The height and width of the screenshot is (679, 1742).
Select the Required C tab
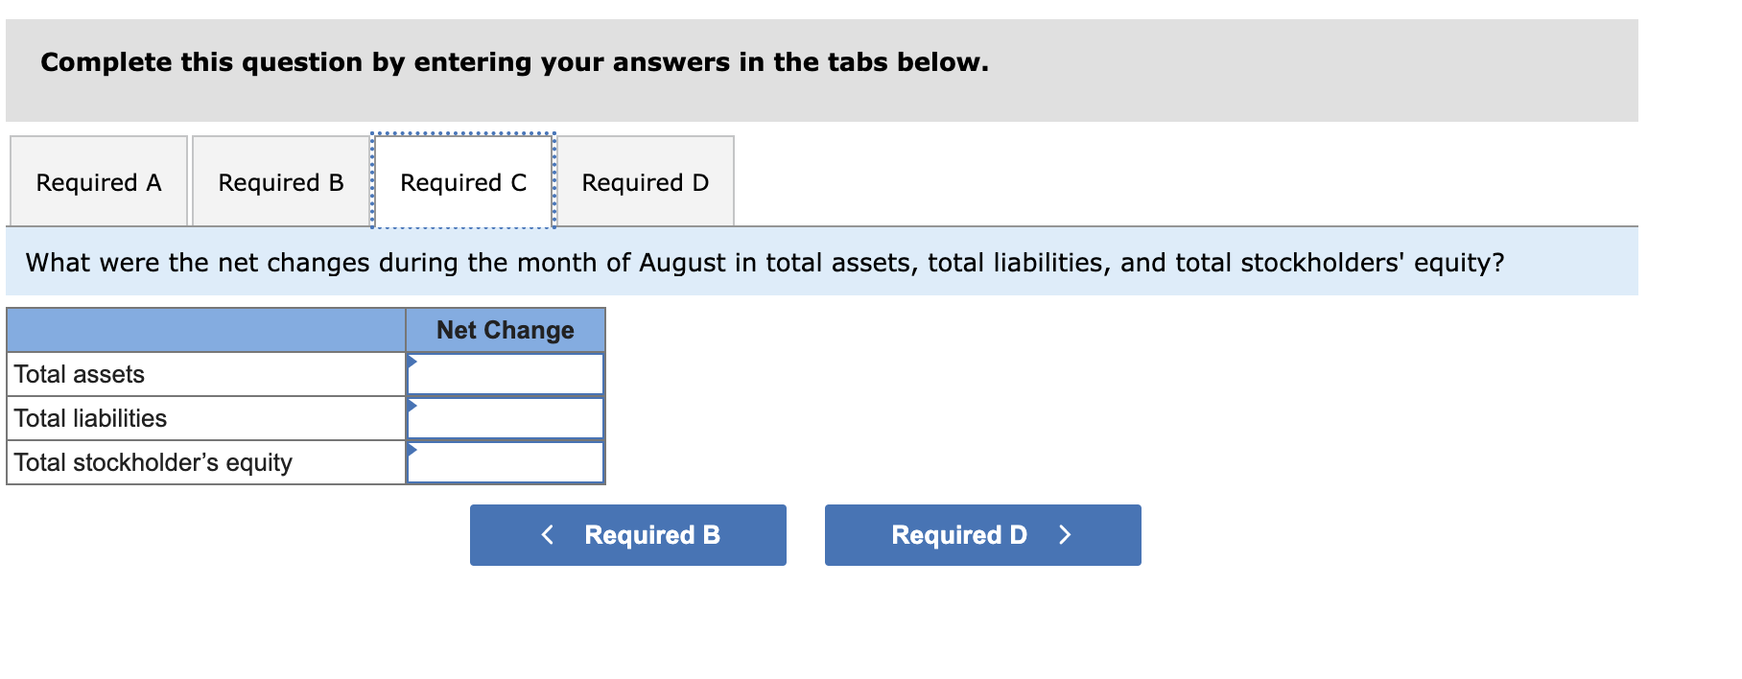tap(463, 182)
